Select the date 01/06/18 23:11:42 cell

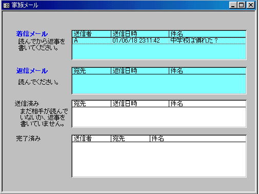click(140, 41)
